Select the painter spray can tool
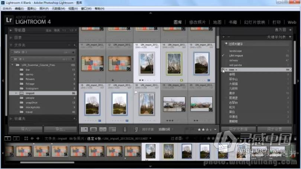This screenshot has height=169, width=301. [125, 129]
